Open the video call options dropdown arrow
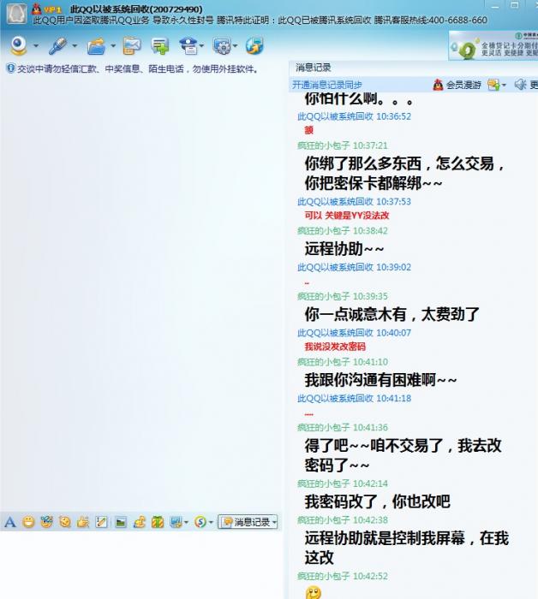Screen dimensions: 538x599 (x=36, y=46)
